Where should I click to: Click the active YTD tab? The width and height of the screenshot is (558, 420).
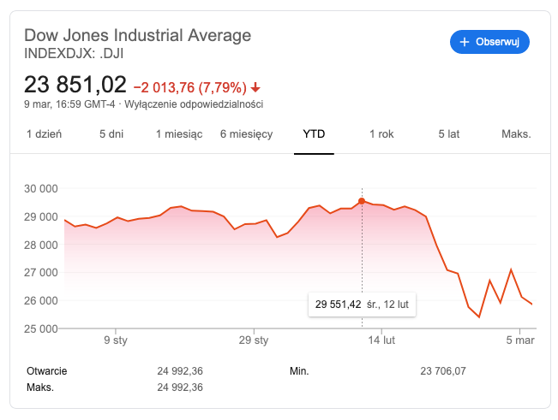click(314, 133)
